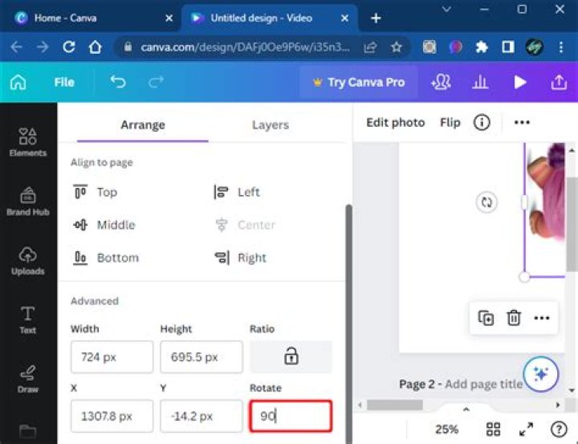Switch to the Layers tab
Viewport: 578px width, 444px height.
(x=271, y=124)
